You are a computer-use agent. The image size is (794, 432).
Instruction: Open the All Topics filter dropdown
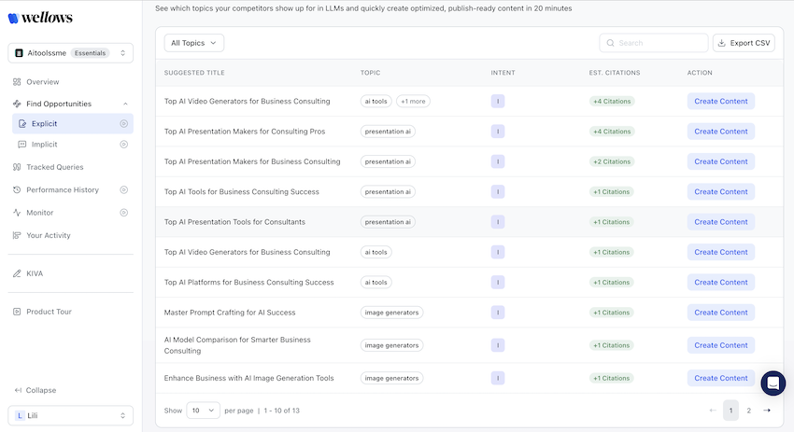point(194,43)
